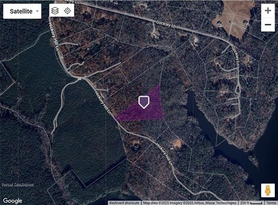The image size is (278, 205).
Task: Click the dropdown arrow beside Satellite
Action: (37, 11)
